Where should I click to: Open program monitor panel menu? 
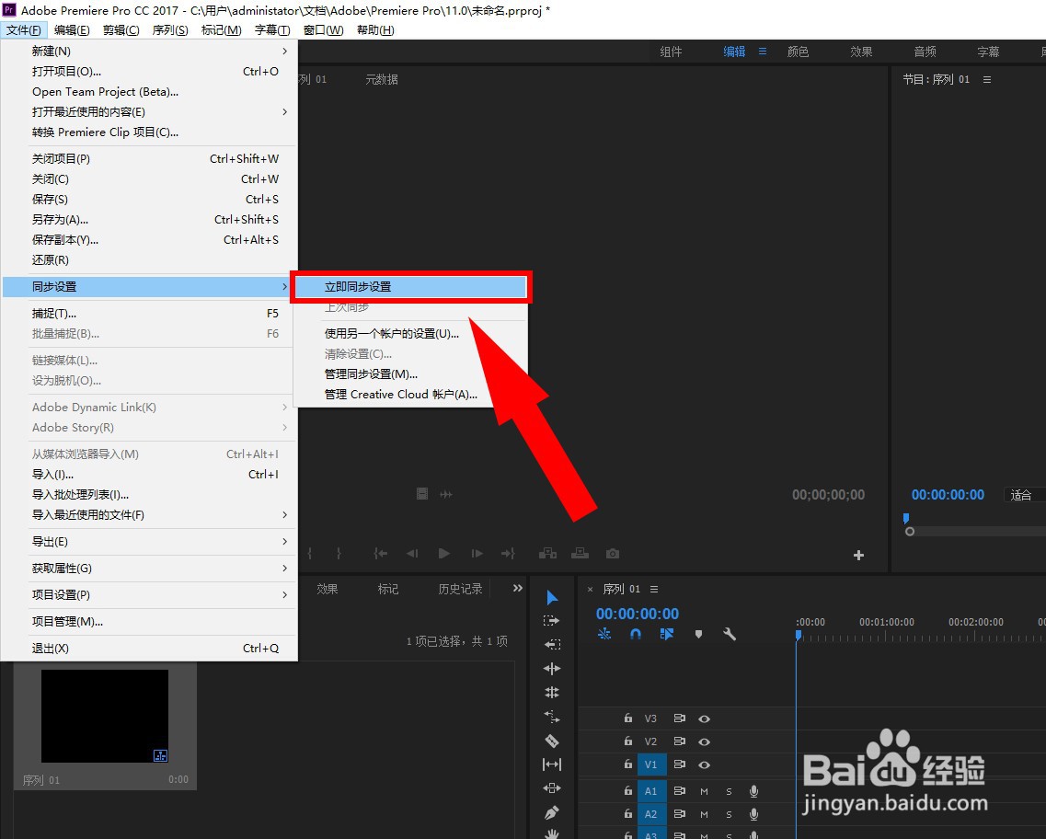(x=986, y=79)
